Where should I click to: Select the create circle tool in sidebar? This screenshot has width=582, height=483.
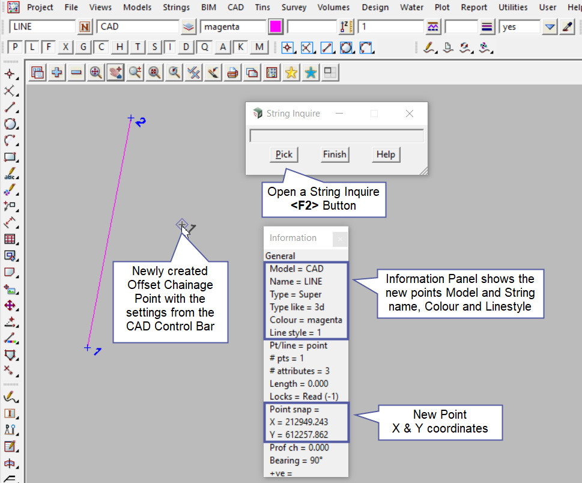[10, 124]
